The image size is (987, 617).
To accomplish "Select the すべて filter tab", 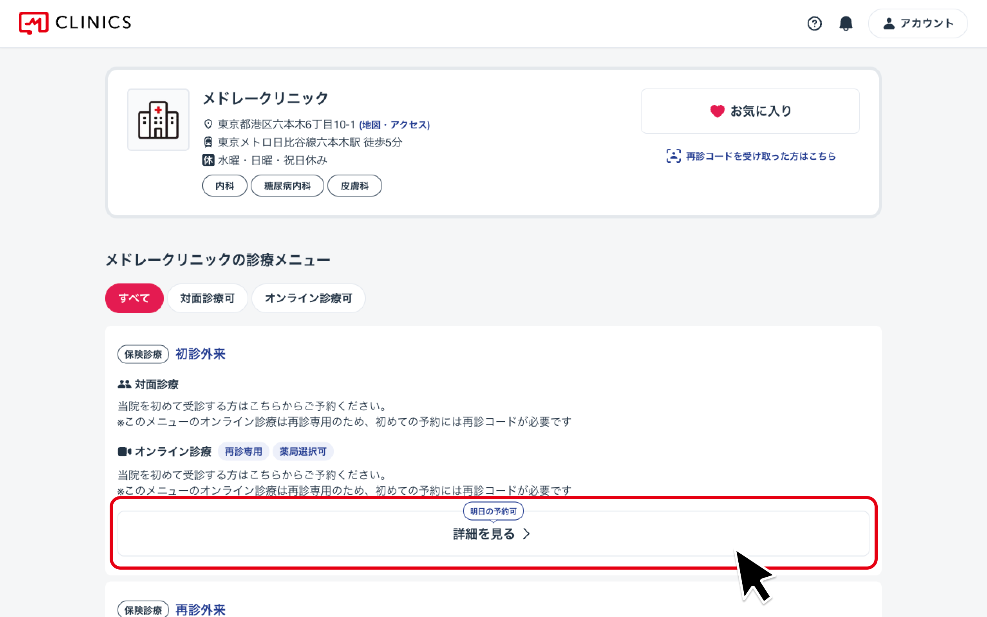I will click(134, 298).
